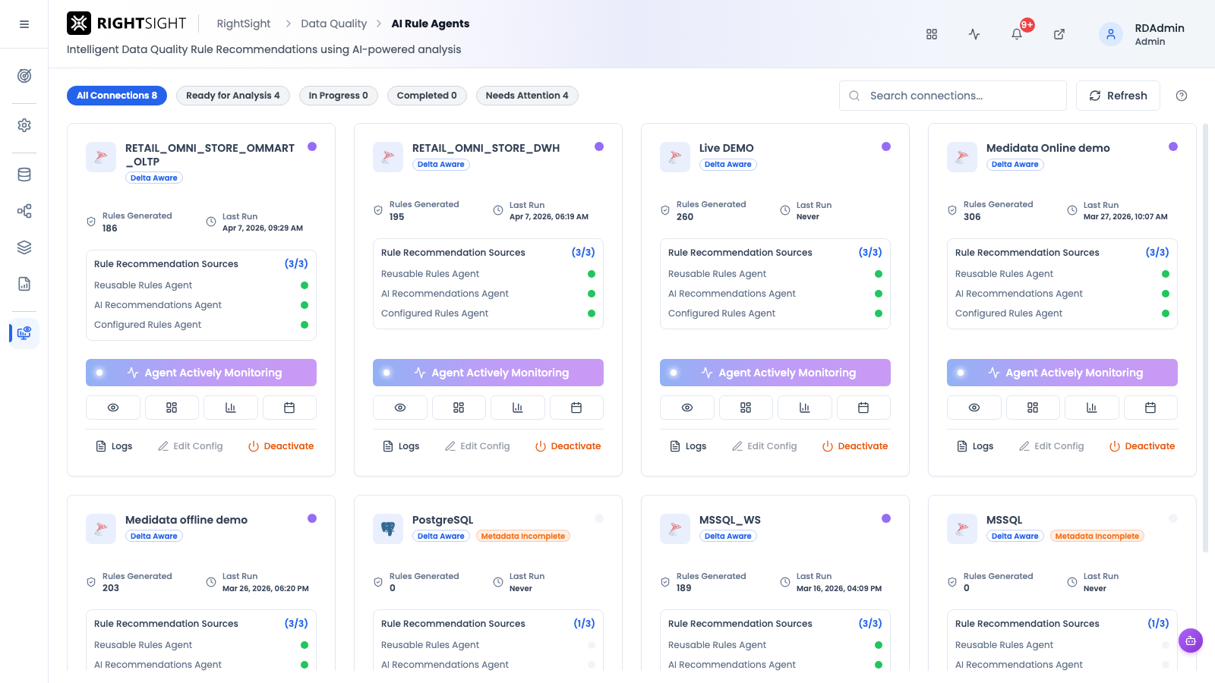Open calendar schedule for Live DEMO
The image size is (1215, 683).
863,408
